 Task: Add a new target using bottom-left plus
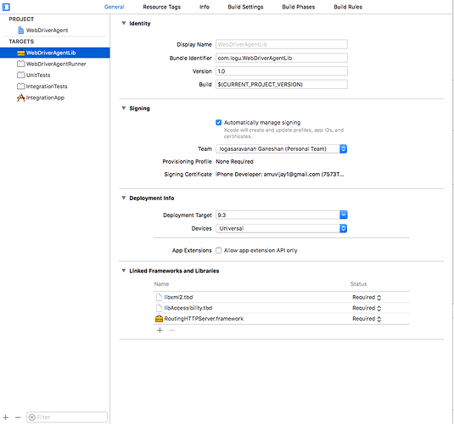(5, 417)
